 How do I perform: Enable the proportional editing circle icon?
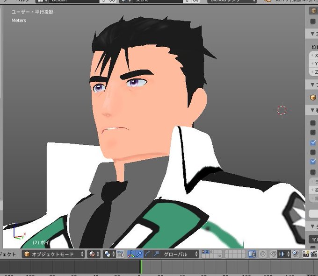point(263,254)
